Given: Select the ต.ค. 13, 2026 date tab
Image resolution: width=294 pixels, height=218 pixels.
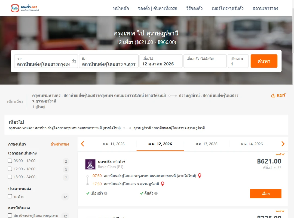Looking at the screenshot, I should pyautogui.click(x=206, y=144).
